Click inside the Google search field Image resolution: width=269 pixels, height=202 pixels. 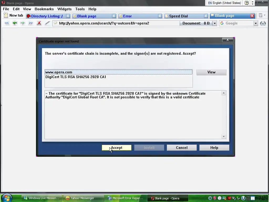(x=239, y=23)
